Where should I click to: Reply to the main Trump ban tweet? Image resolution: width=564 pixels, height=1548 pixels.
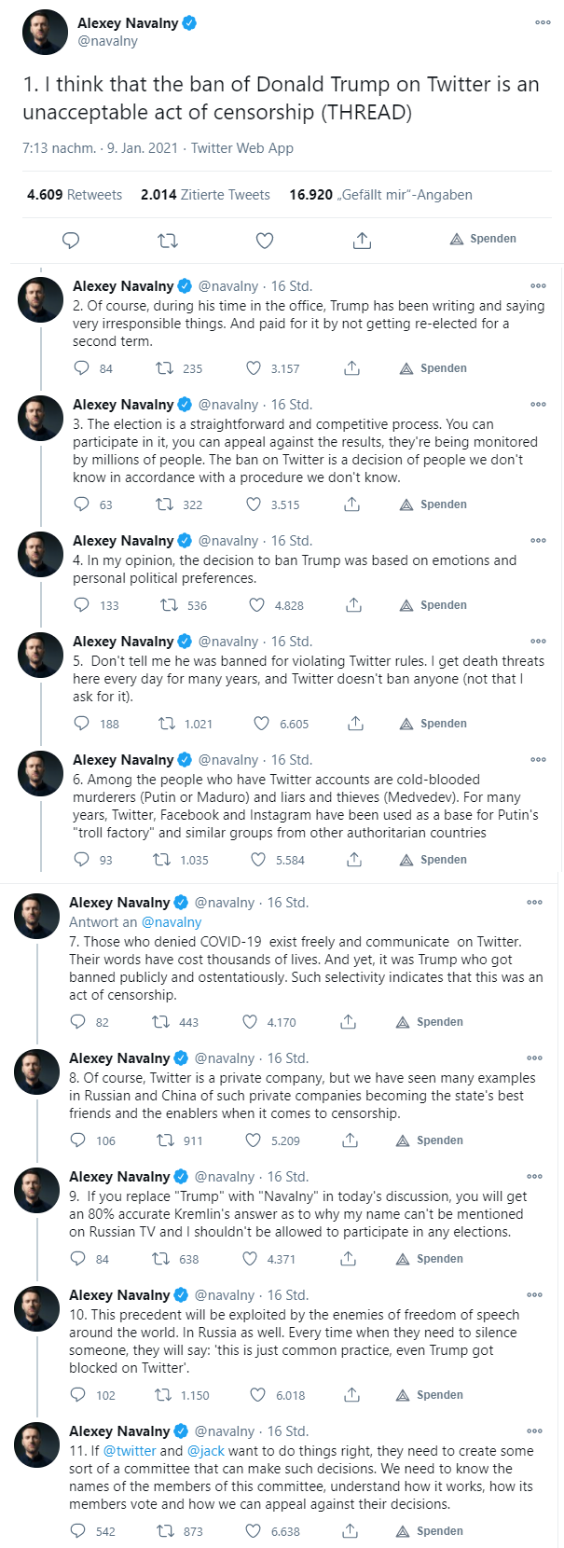[71, 241]
